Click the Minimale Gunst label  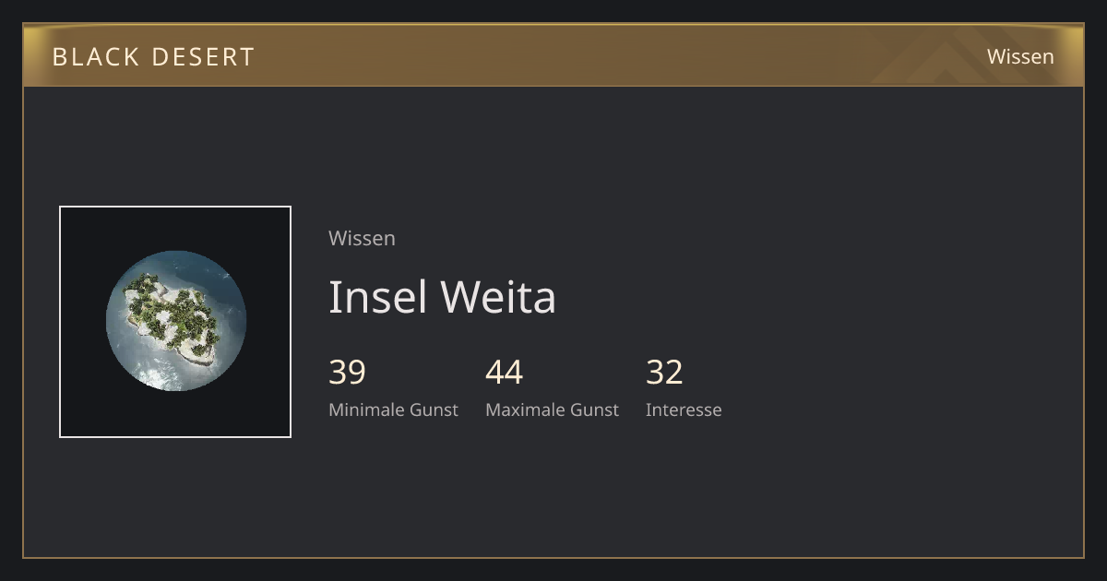pyautogui.click(x=393, y=409)
